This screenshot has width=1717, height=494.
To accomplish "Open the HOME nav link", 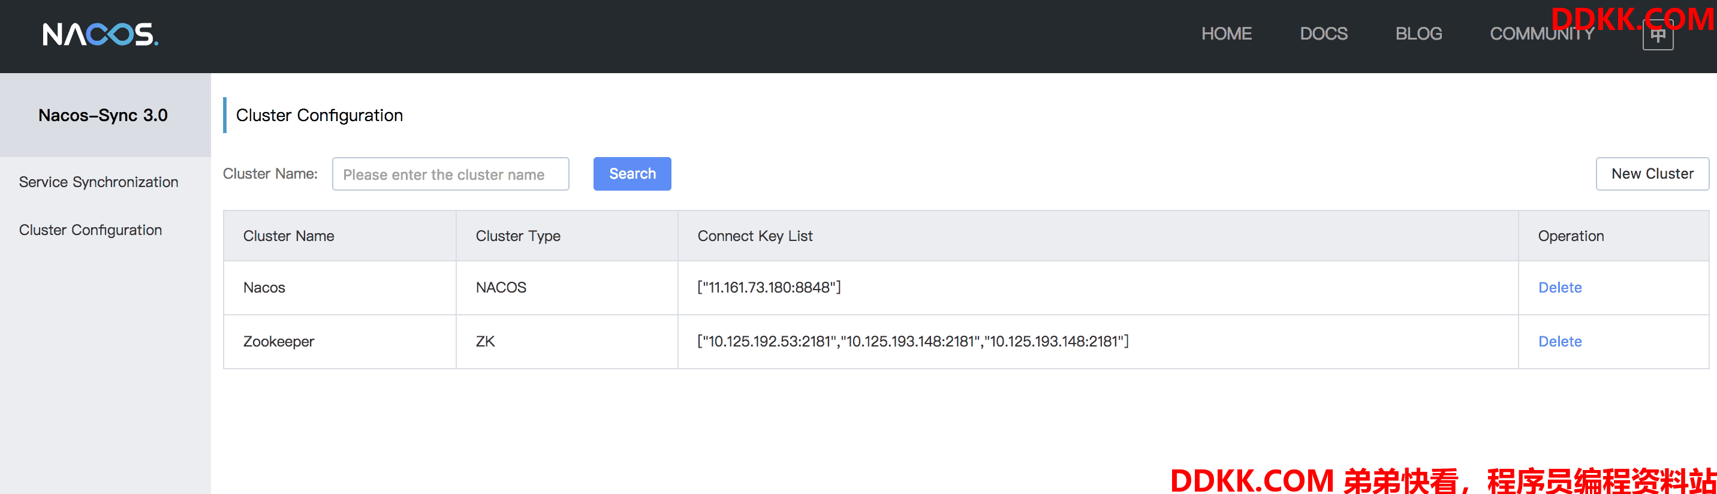I will (1227, 34).
